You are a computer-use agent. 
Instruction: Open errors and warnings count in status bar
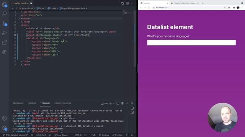tap(41, 135)
